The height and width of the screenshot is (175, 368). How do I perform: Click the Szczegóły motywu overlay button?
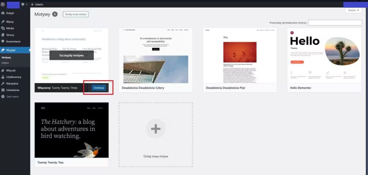click(x=72, y=55)
